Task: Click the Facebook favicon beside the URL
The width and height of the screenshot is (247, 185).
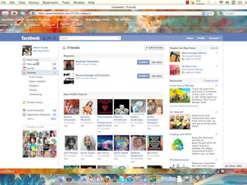Action: [33, 13]
